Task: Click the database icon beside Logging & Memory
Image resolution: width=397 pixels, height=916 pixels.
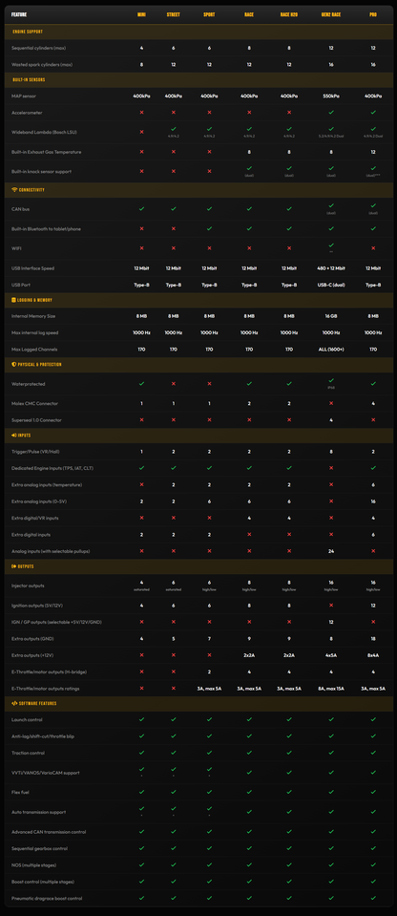Action: (14, 300)
